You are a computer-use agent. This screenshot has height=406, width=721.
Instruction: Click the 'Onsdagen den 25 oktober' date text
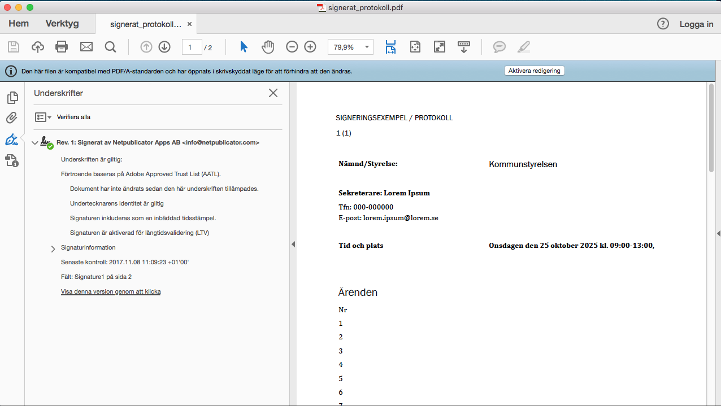pyautogui.click(x=571, y=246)
